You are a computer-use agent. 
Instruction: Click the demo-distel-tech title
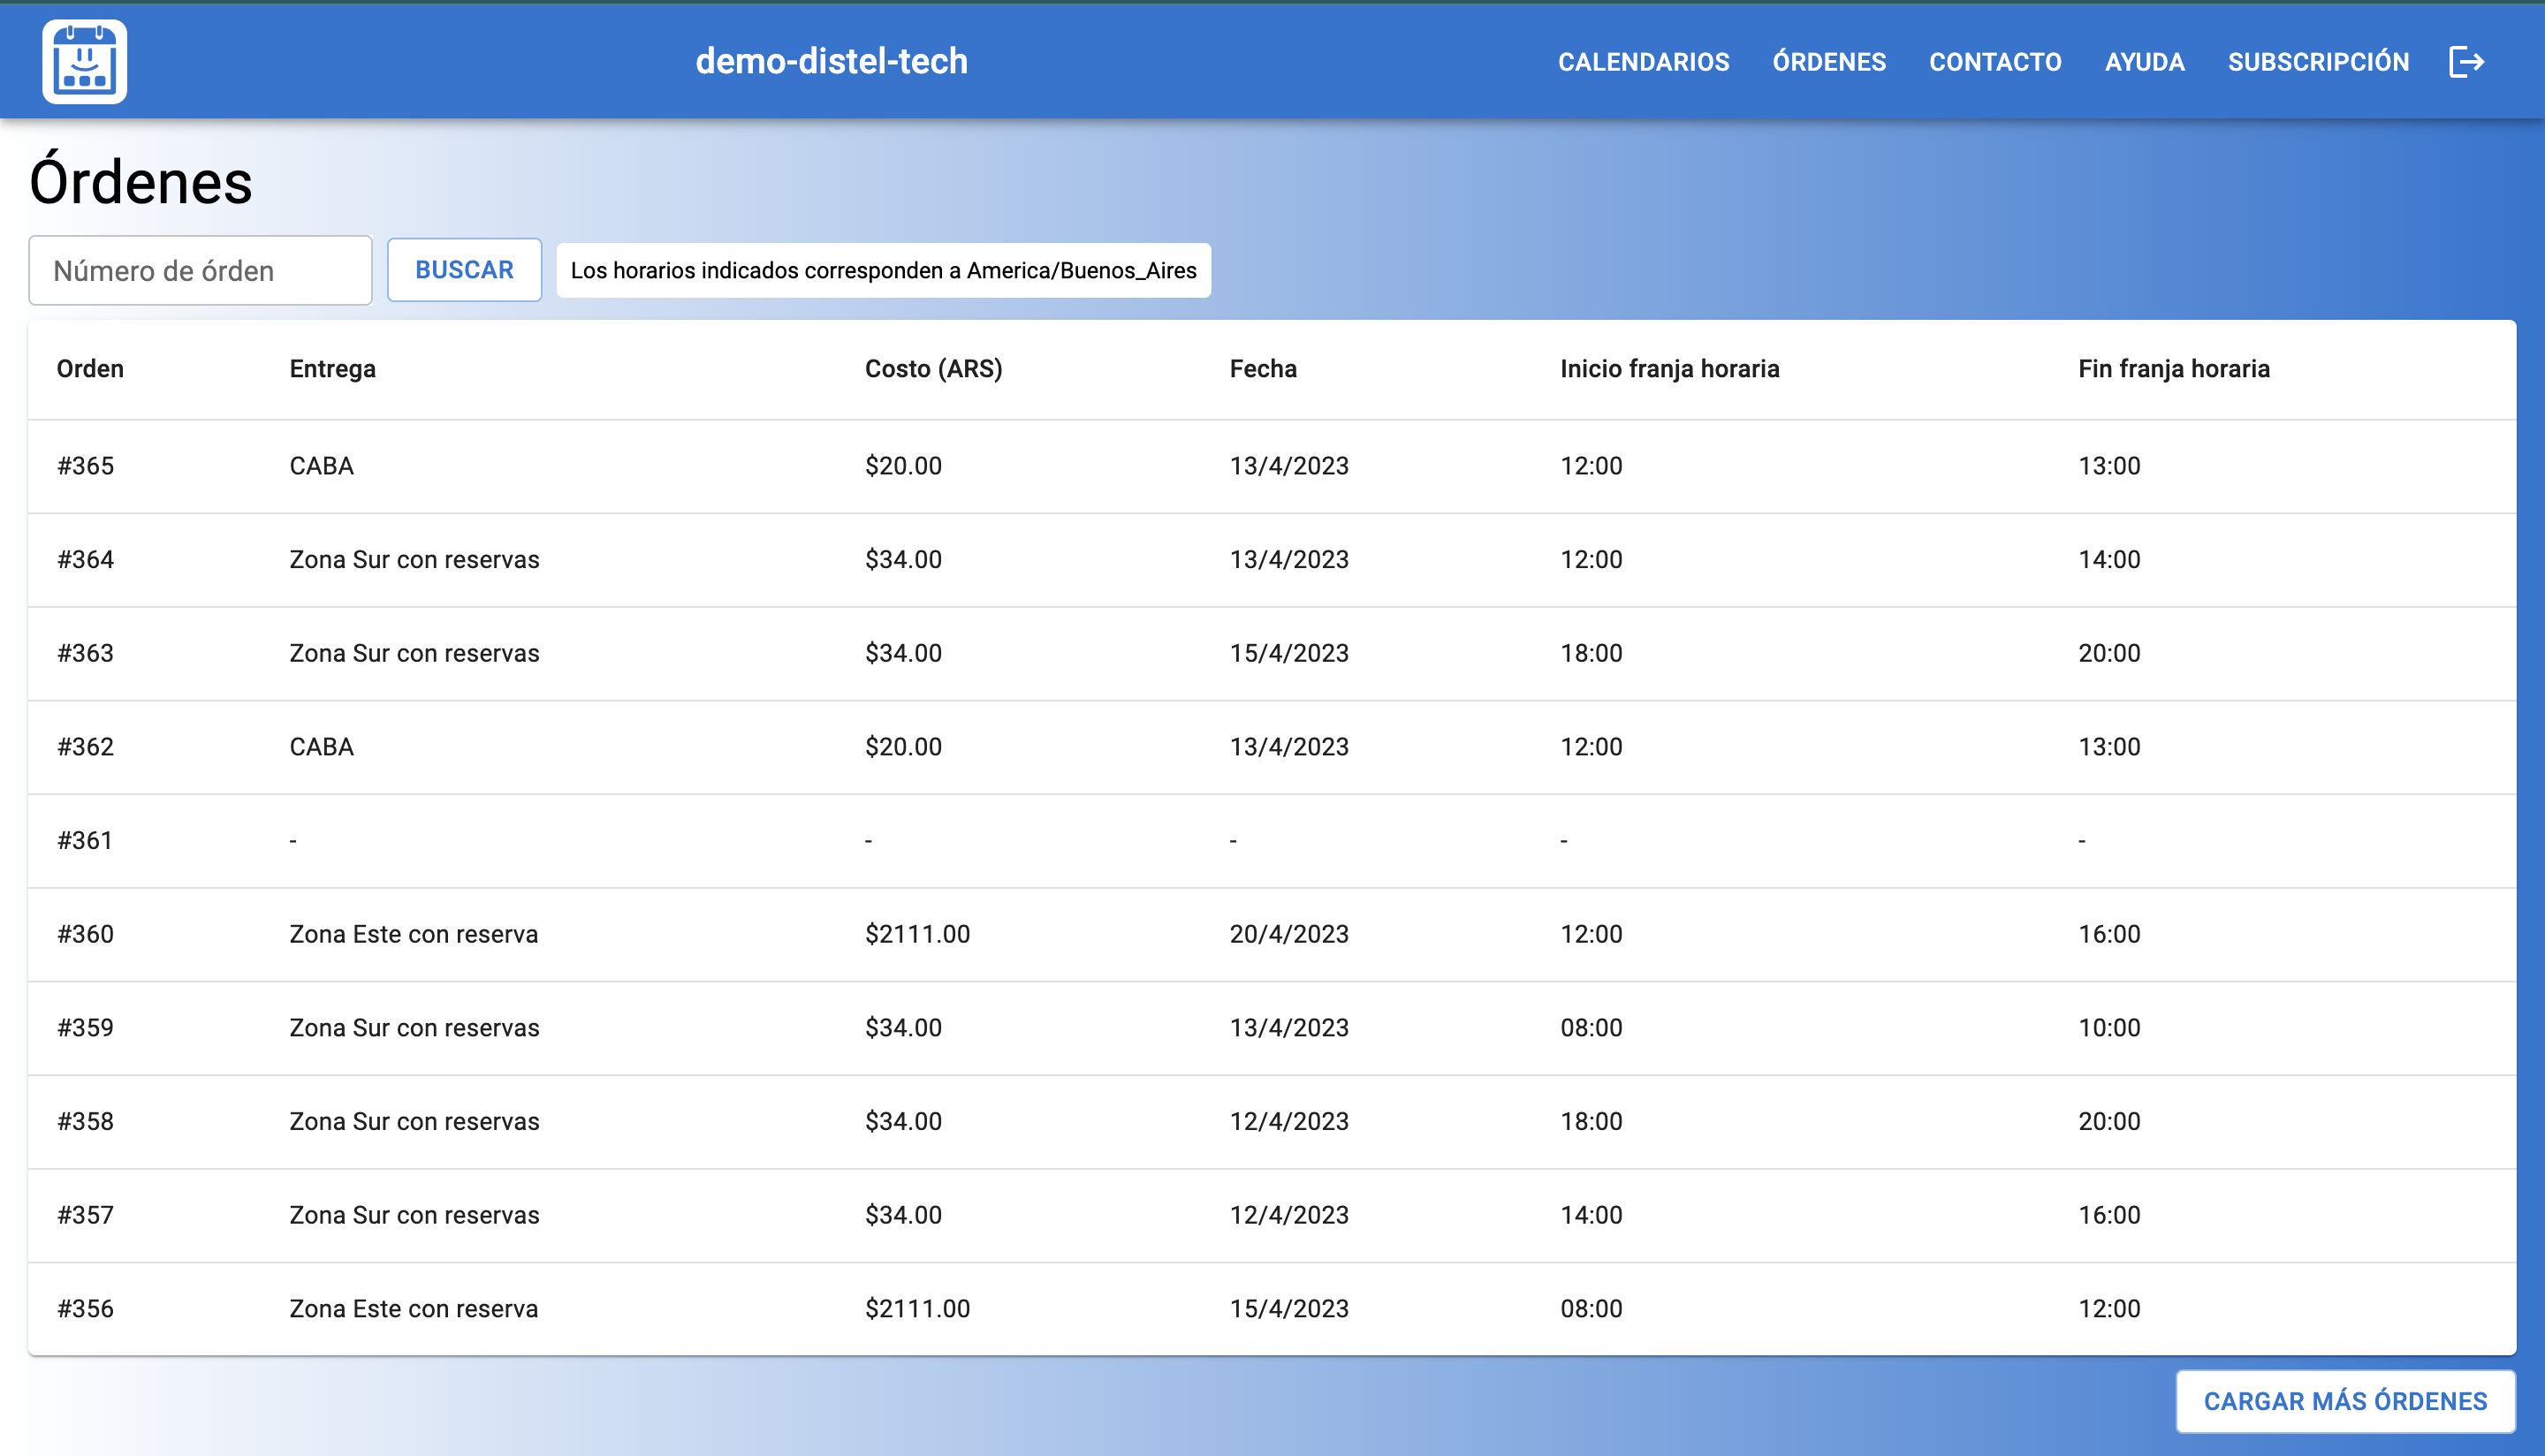(831, 61)
